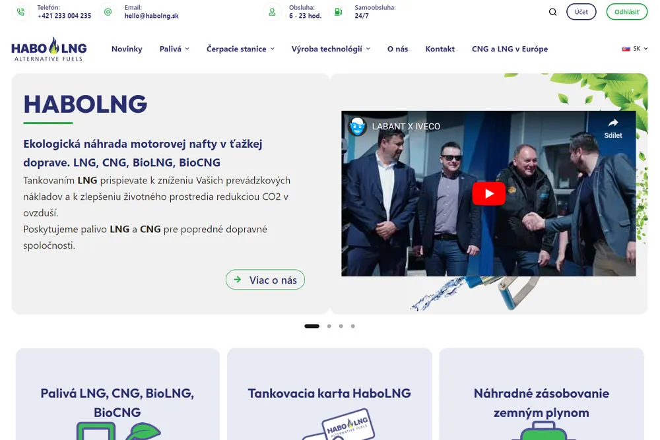Go to the second carousel slide dot
The image size is (660, 440).
(329, 326)
